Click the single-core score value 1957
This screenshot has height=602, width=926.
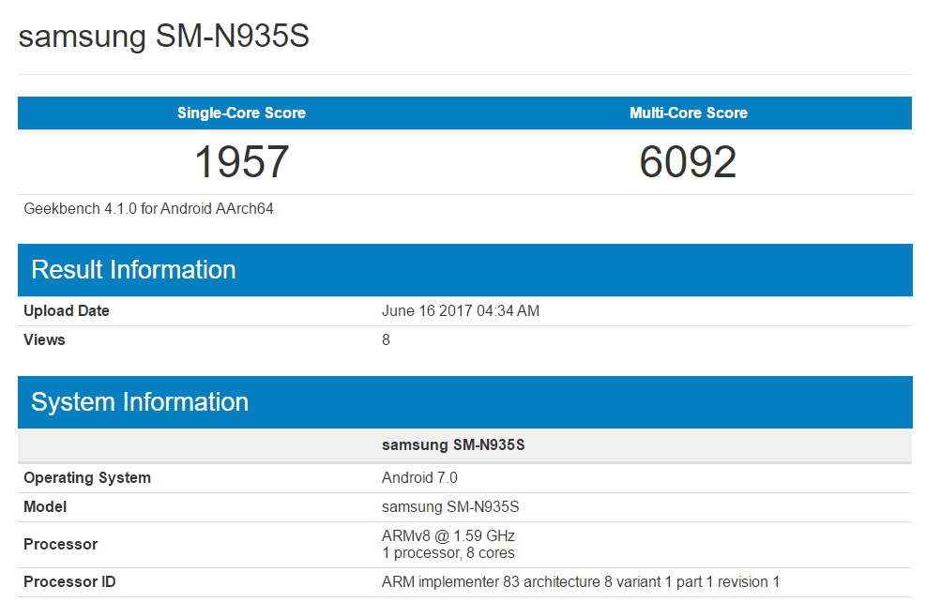click(241, 161)
